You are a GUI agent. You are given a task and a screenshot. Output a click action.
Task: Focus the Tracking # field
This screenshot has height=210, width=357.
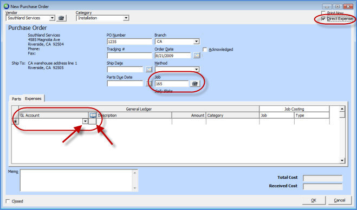point(129,56)
